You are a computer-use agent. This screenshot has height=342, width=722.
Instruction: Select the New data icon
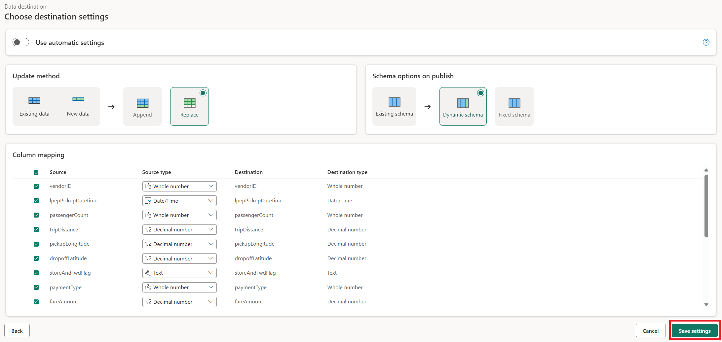(x=78, y=106)
